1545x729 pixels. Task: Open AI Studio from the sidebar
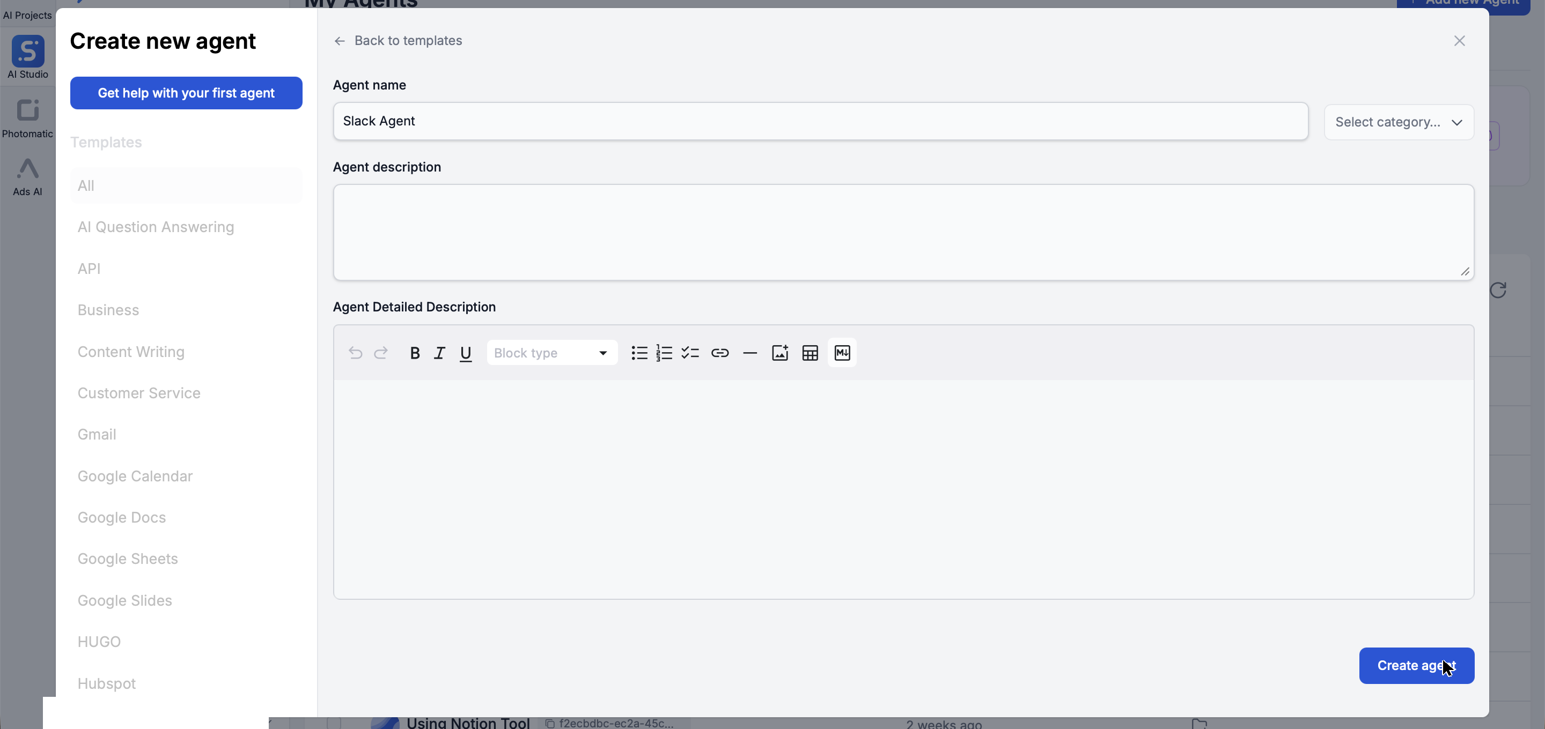pyautogui.click(x=27, y=57)
